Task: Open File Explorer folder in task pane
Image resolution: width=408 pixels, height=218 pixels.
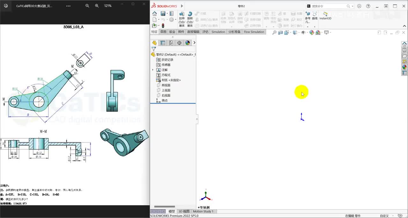Action: [x=404, y=56]
